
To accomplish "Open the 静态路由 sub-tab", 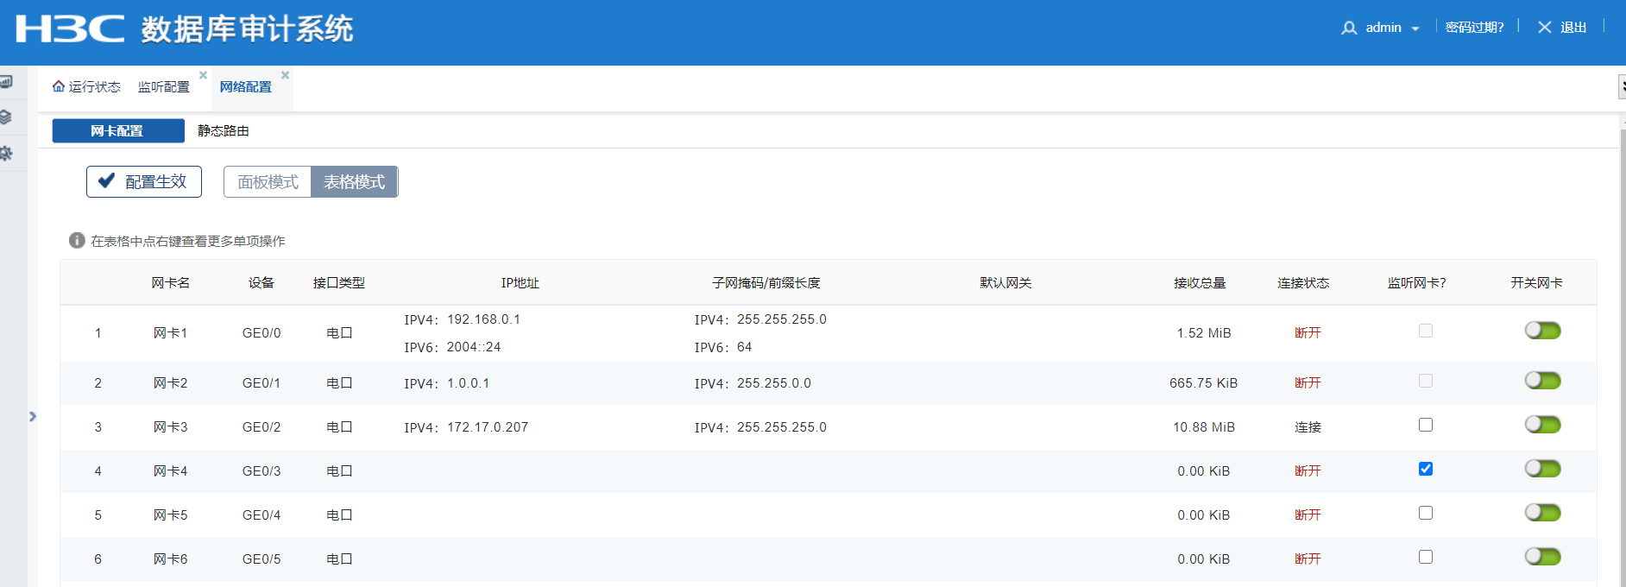I will [224, 130].
